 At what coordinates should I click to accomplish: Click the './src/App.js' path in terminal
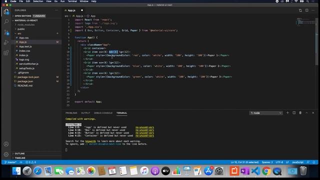(73, 124)
